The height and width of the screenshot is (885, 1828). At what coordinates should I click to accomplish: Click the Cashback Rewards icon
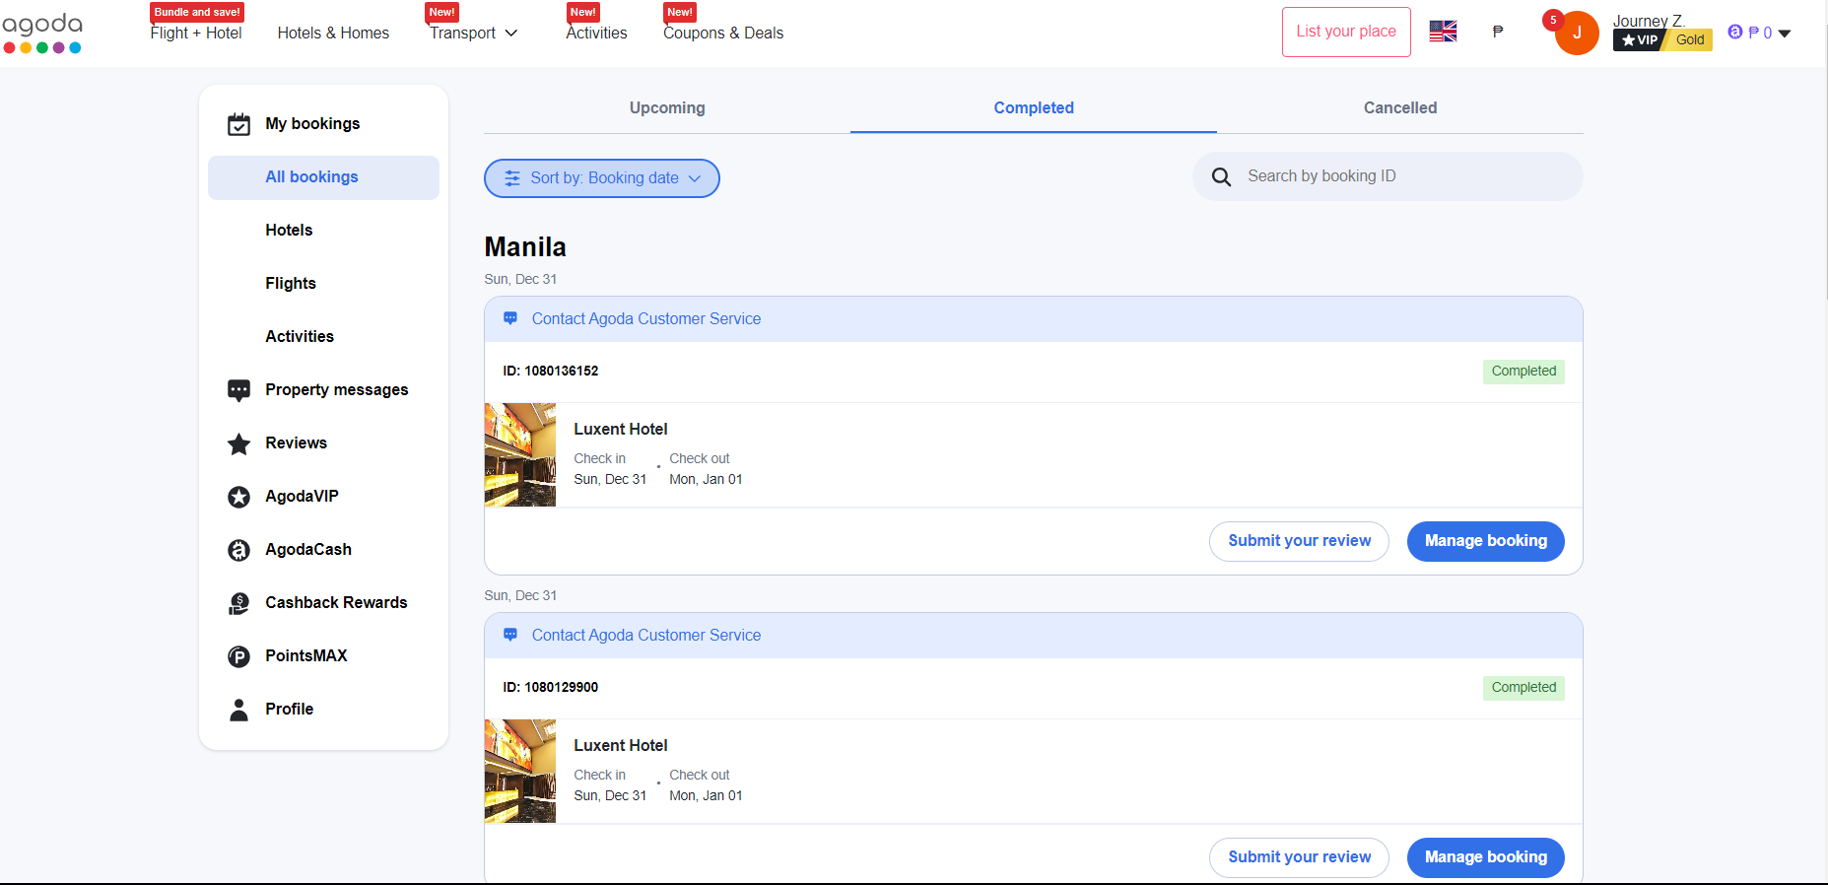[x=238, y=603]
